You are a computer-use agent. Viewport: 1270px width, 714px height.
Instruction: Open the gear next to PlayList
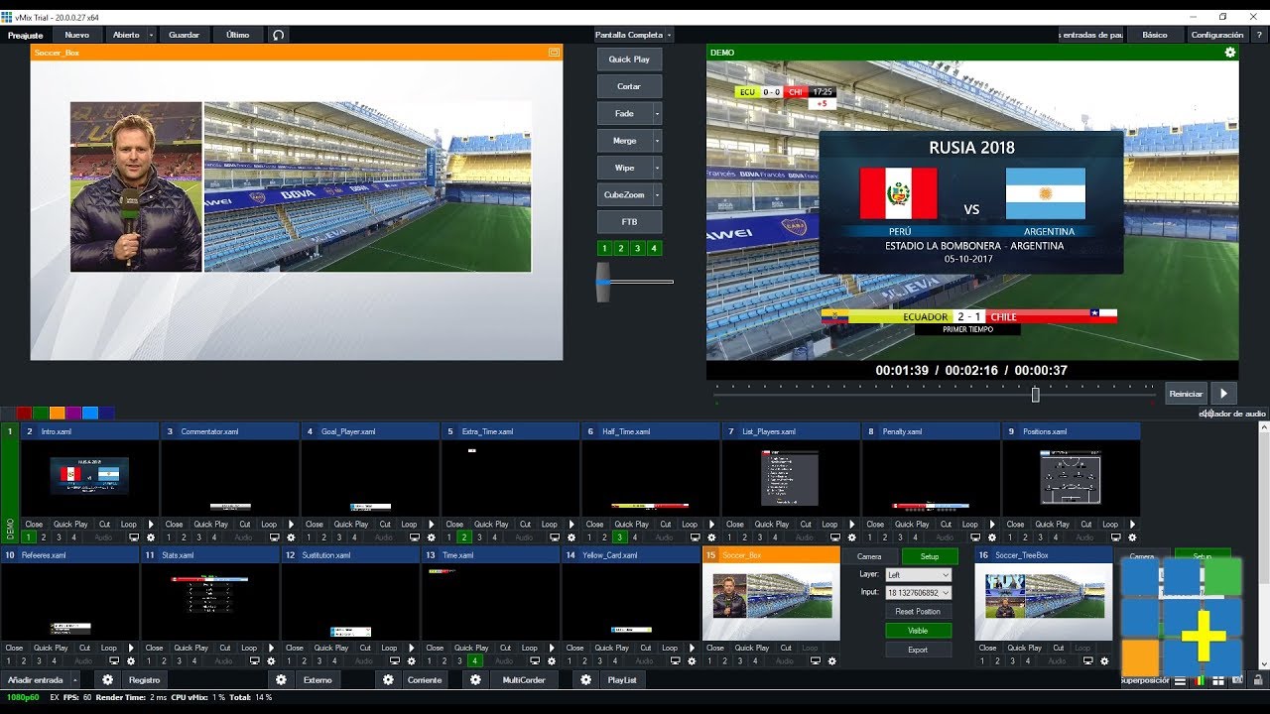pyautogui.click(x=586, y=679)
